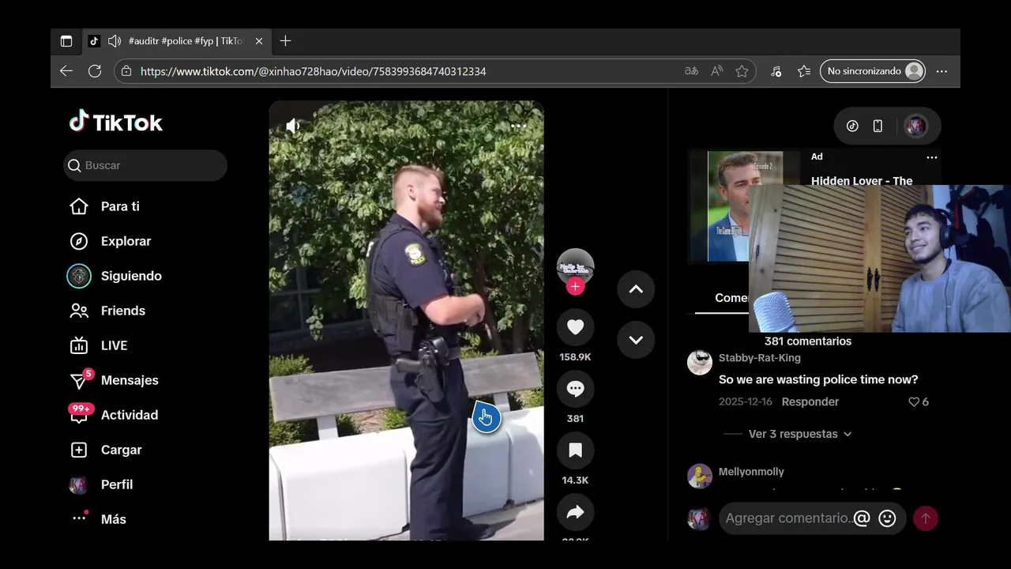The height and width of the screenshot is (569, 1011).
Task: Click the 381 comentarios count text
Action: [x=808, y=341]
